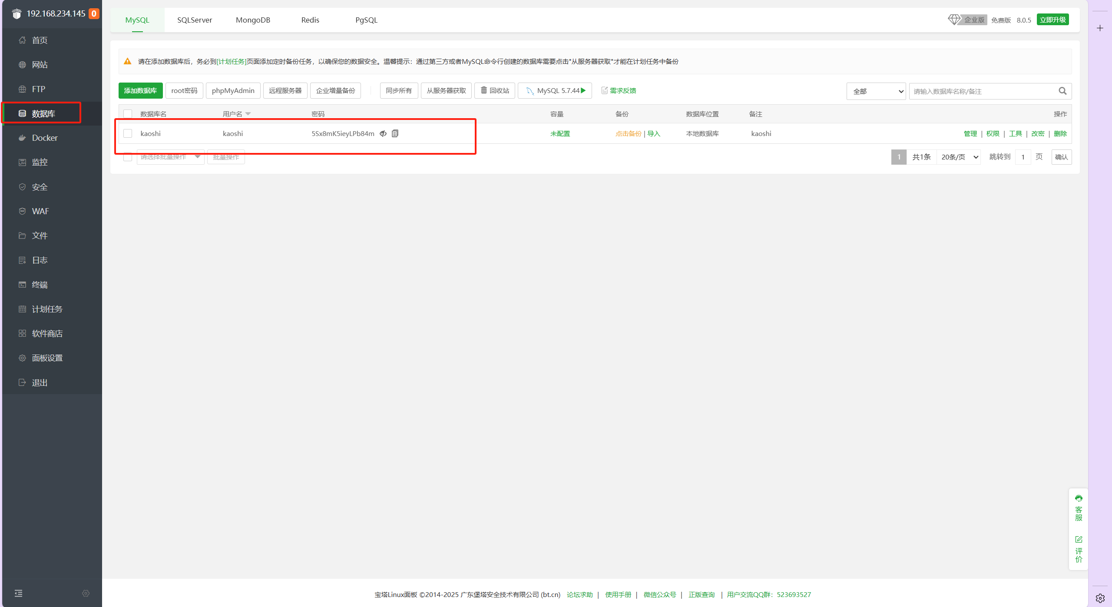Click the 点击备份 link
Image resolution: width=1112 pixels, height=607 pixels.
point(628,133)
